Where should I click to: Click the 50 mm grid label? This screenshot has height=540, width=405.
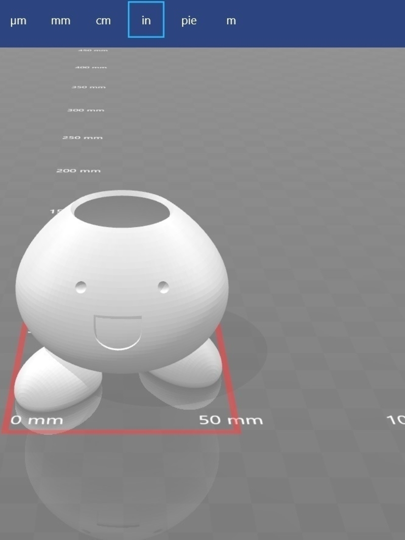(x=231, y=420)
